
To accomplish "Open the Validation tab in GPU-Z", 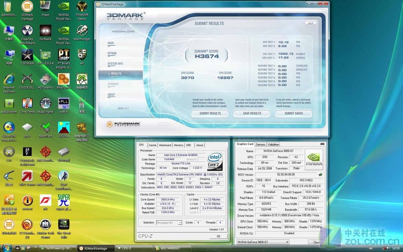I will [273, 144].
